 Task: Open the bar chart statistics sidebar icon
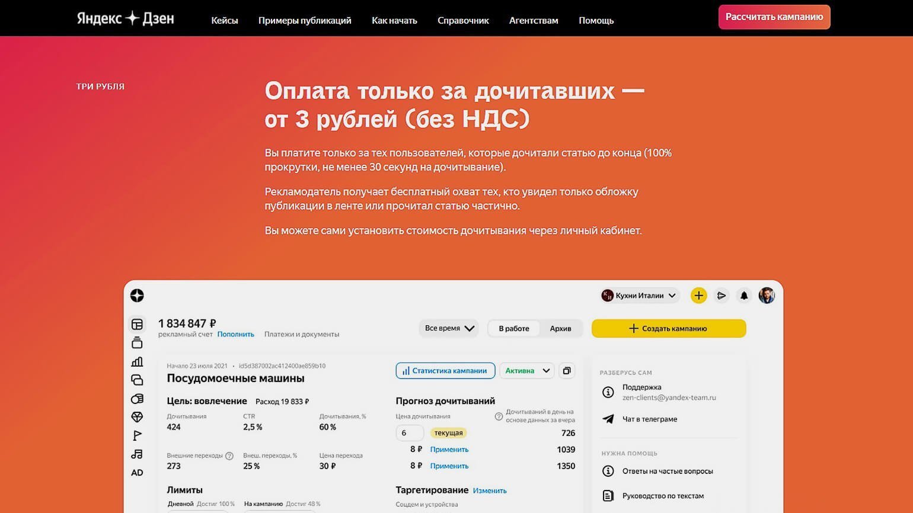click(137, 361)
